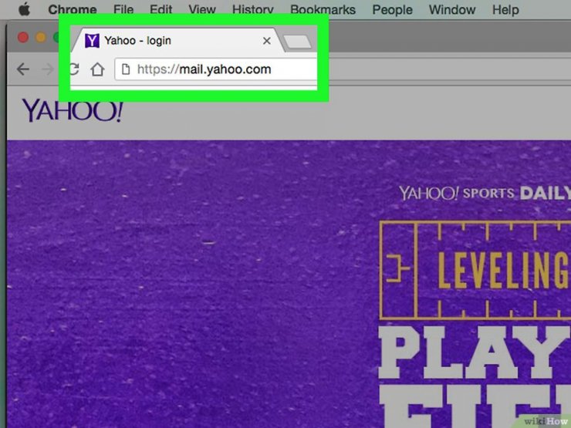The width and height of the screenshot is (571, 428).
Task: Open the Apple menu
Action: [25, 9]
